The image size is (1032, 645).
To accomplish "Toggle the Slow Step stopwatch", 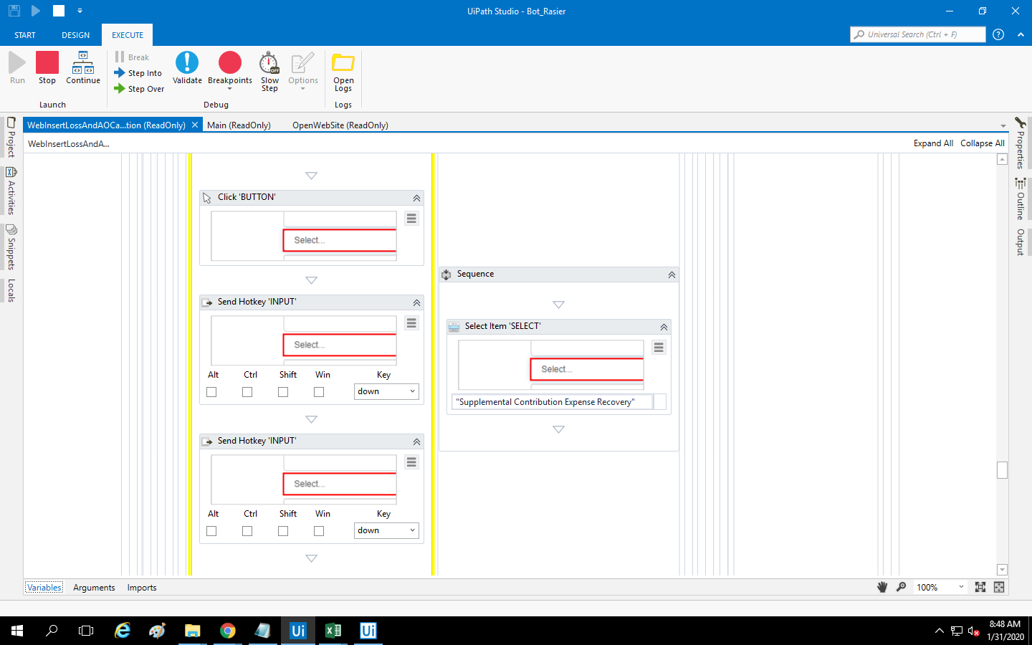I will pyautogui.click(x=269, y=62).
